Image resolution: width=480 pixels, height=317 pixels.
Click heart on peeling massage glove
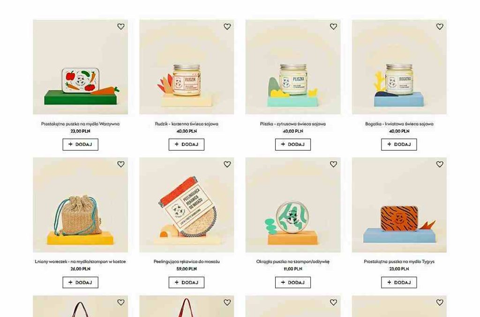[x=227, y=164]
